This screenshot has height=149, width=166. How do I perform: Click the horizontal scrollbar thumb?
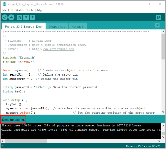click(26, 141)
